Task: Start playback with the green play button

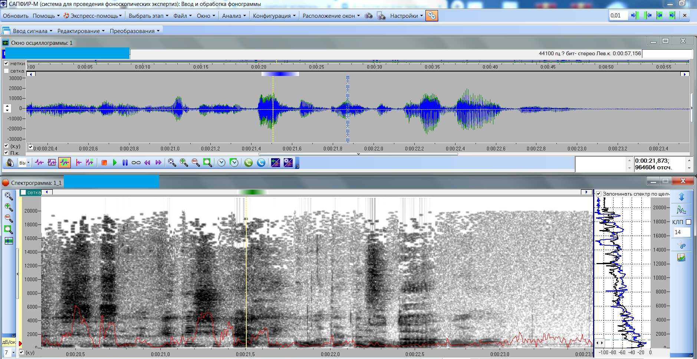Action: 115,163
